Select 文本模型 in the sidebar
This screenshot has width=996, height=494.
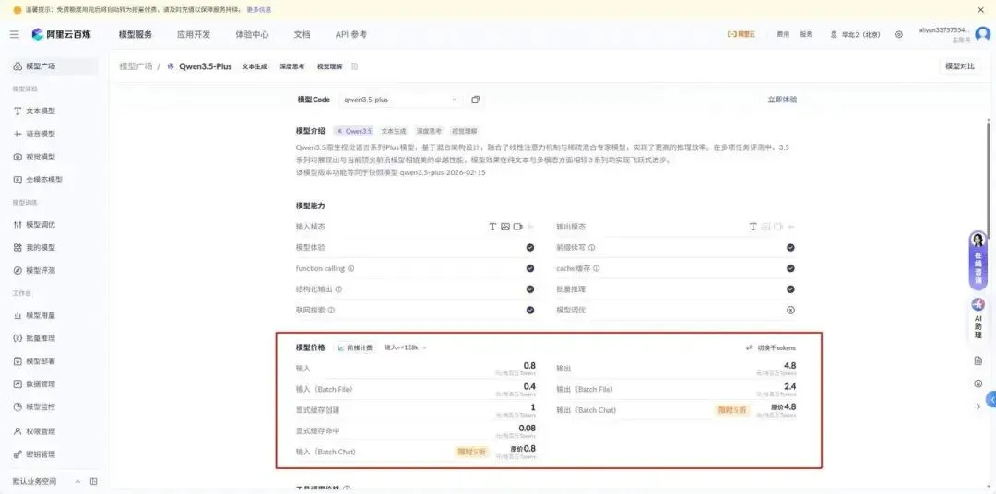click(x=54, y=112)
